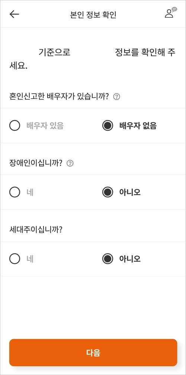Open the customer support profile chat icon
This screenshot has width=186, height=375.
coord(171,13)
